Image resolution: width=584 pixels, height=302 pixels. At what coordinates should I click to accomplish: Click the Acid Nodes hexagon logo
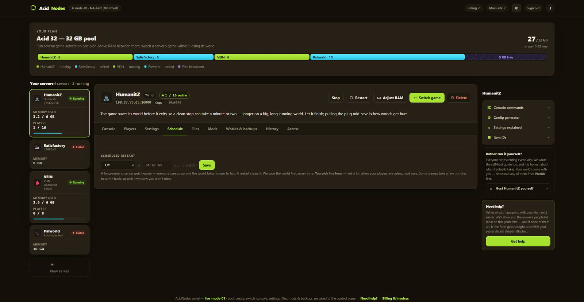tap(33, 8)
